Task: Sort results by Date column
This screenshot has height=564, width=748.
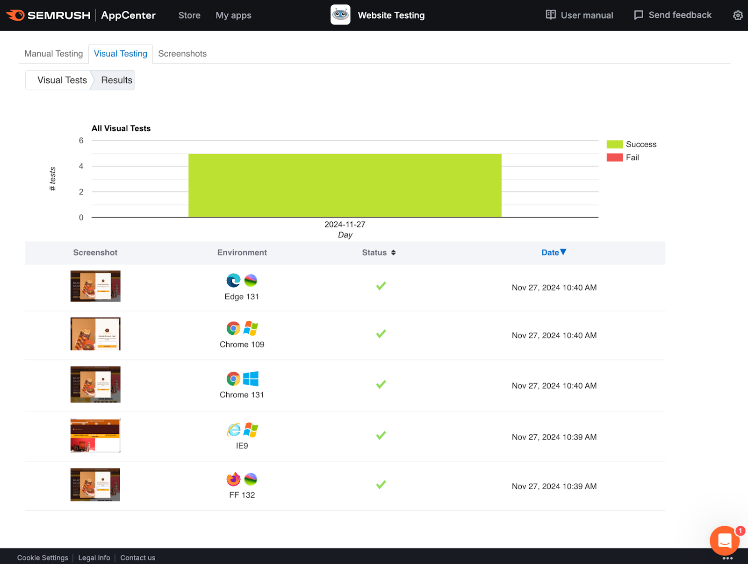Action: click(x=554, y=253)
